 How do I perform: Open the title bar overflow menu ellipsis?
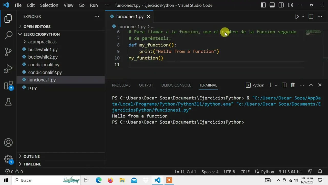pyautogui.click(x=107, y=5)
